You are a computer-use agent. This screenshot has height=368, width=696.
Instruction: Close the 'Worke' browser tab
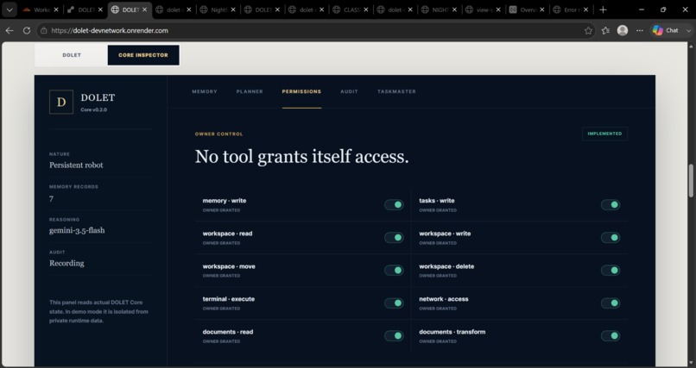coord(56,9)
